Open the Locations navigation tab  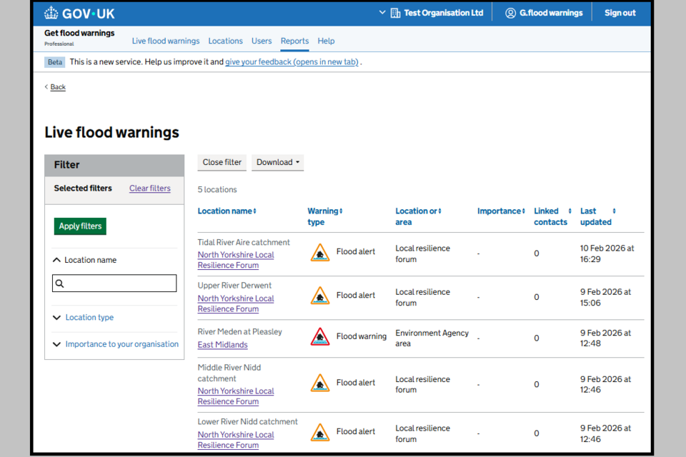(225, 41)
